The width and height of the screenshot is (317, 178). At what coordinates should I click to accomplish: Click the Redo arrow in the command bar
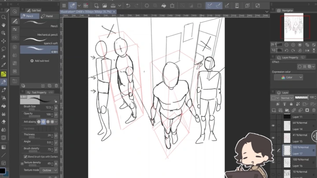[136, 6]
